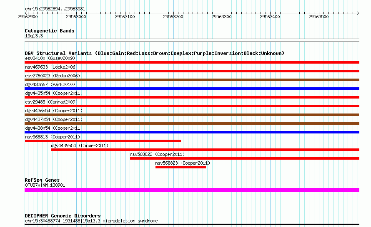Select the nsv469633 (Locke2006) label
This screenshot has width=371, height=227.
(51, 67)
